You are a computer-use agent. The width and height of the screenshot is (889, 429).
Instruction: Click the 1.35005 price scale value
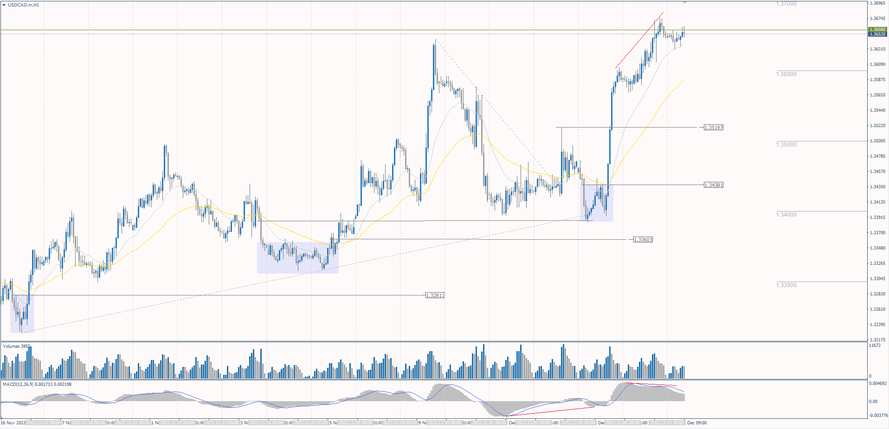877,141
